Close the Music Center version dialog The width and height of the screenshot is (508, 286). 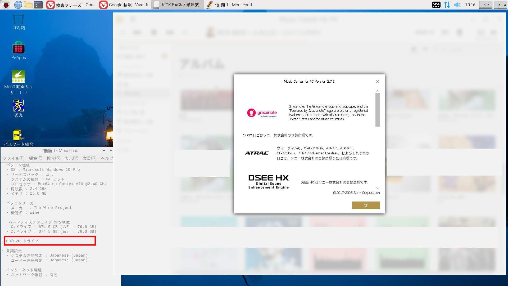(x=378, y=82)
